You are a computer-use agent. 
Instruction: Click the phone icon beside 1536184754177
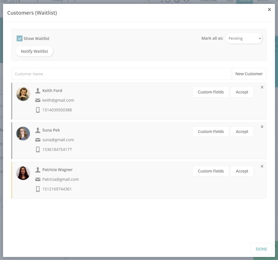tap(38, 149)
